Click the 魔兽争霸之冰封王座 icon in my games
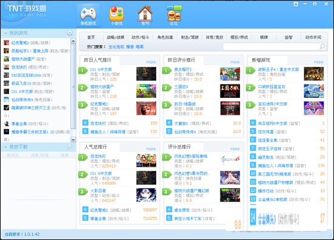 [7, 132]
